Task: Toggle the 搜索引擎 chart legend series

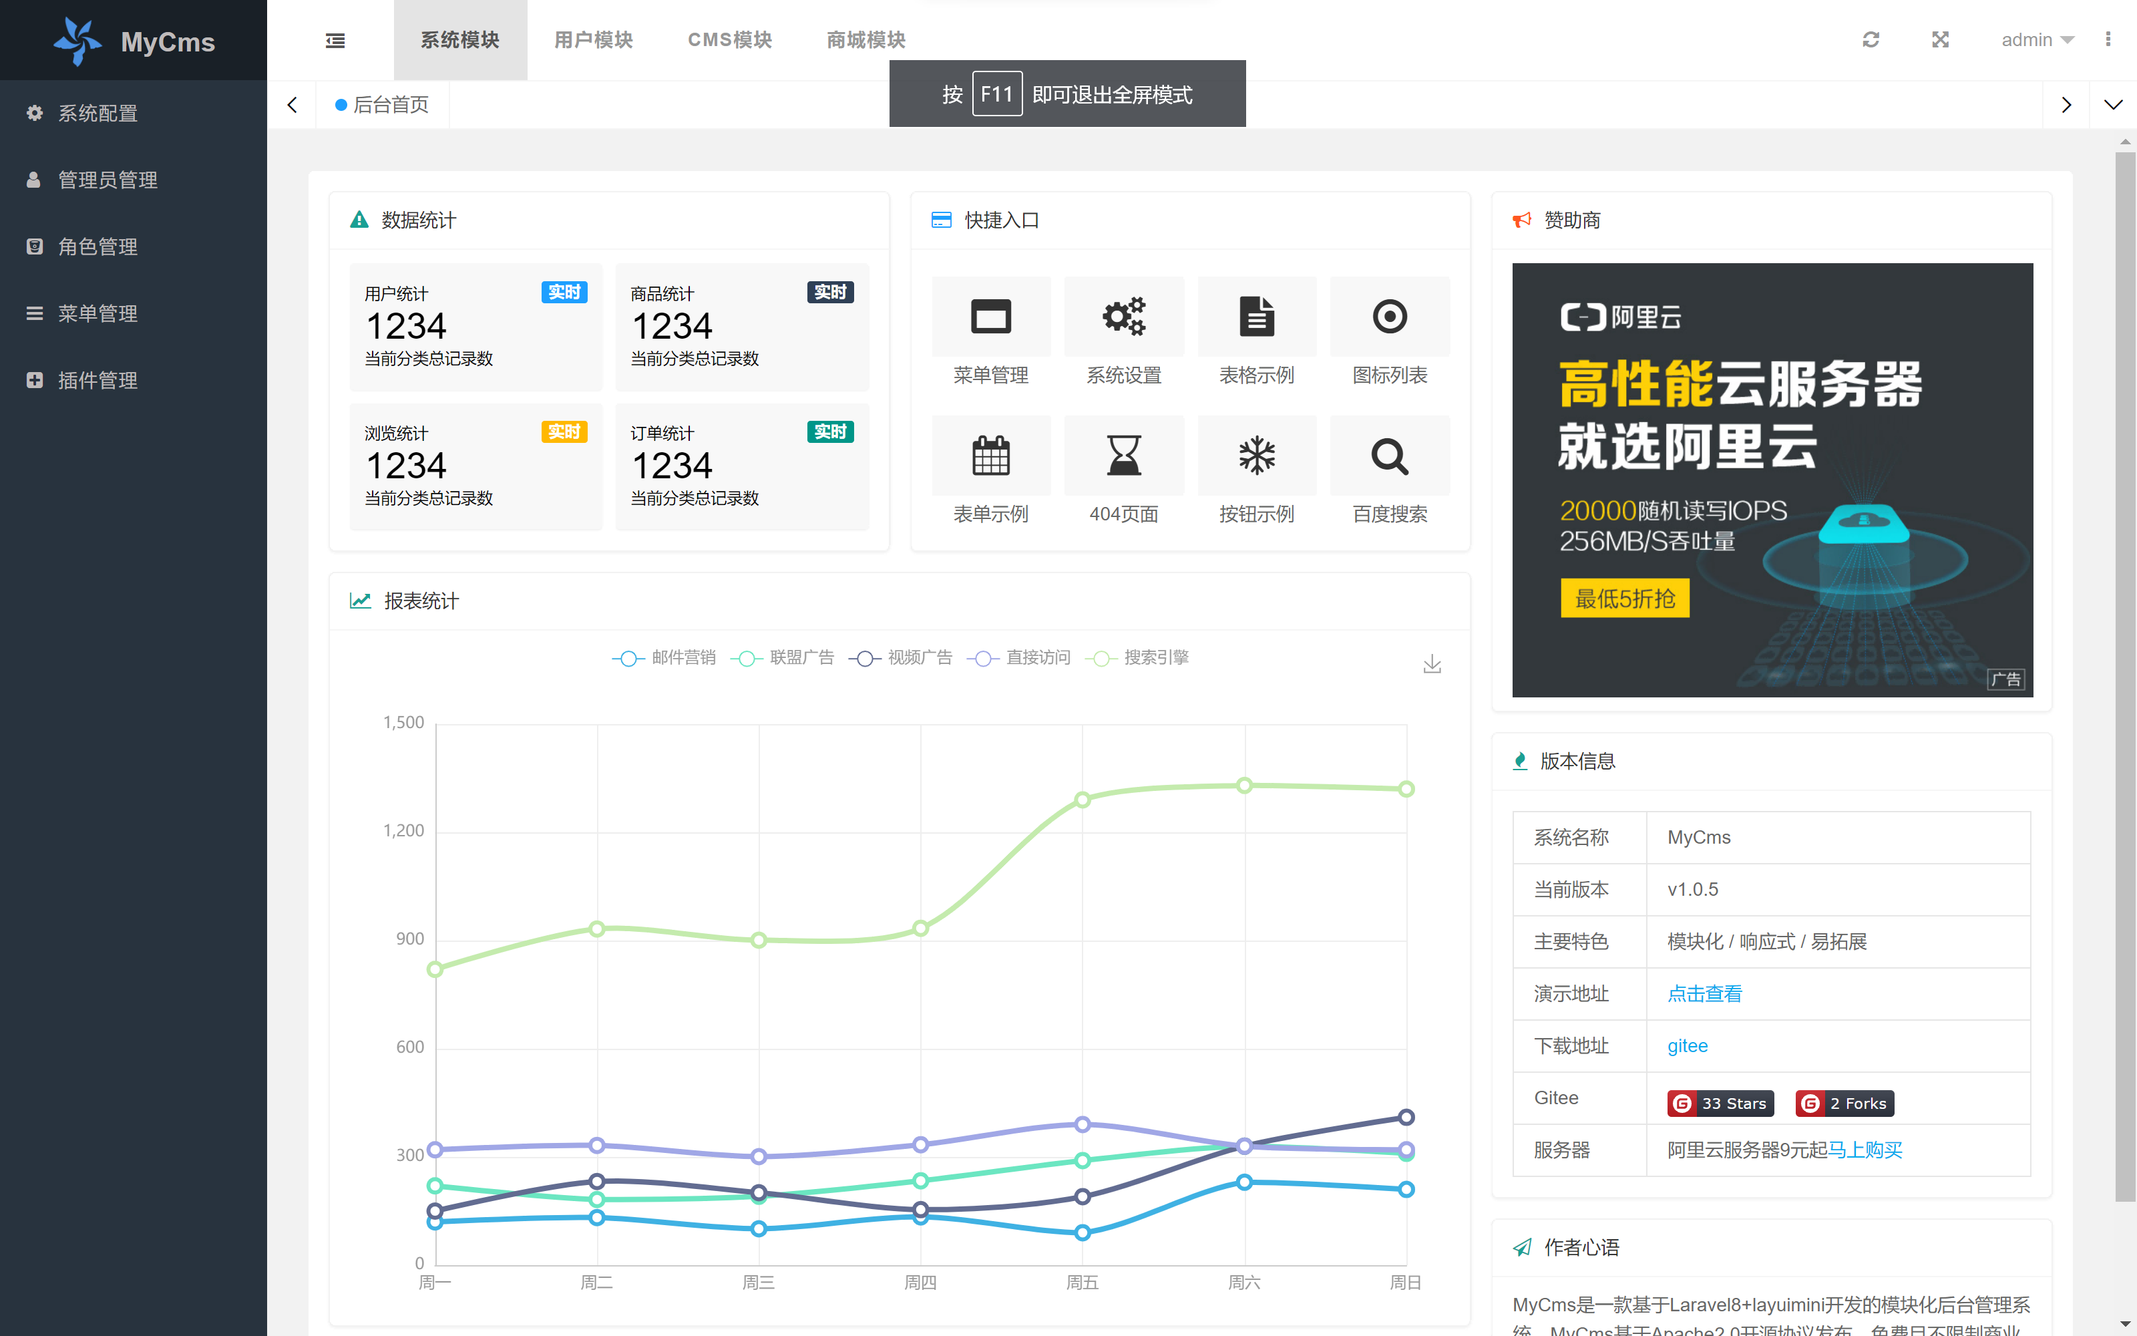Action: click(x=1137, y=657)
